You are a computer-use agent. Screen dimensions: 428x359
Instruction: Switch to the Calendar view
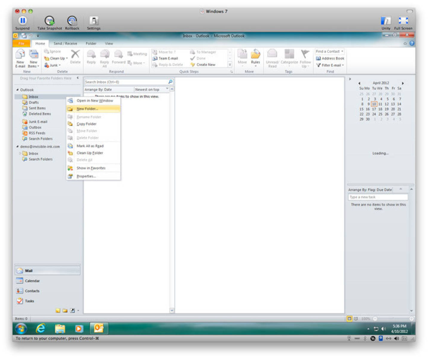click(x=48, y=281)
